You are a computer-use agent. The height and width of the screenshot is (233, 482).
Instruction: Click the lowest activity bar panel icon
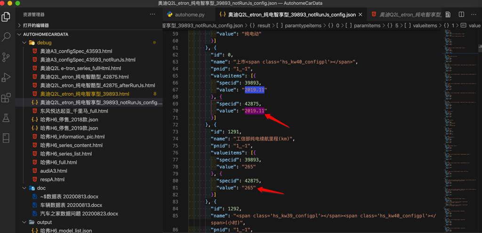click(x=6, y=138)
